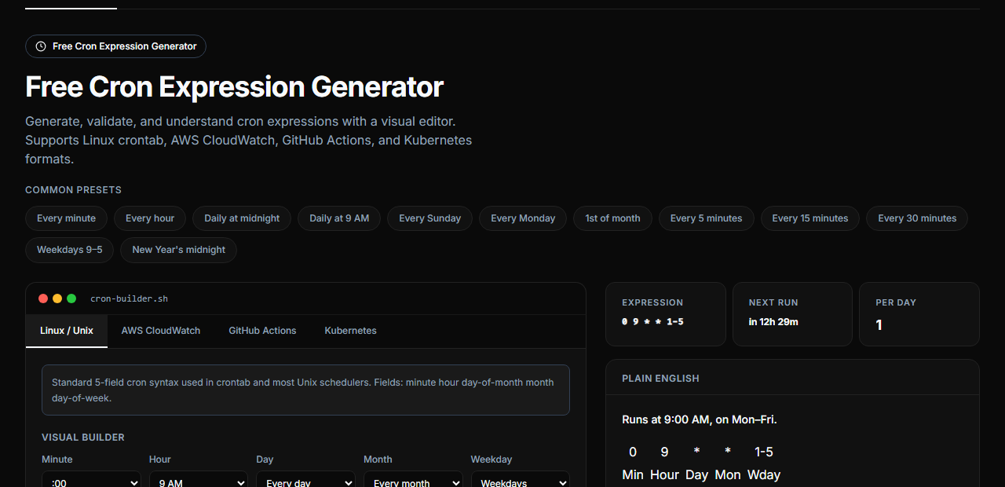The width and height of the screenshot is (1005, 487).
Task: Click the green window dot on cron-builder.sh
Action: pyautogui.click(x=71, y=298)
